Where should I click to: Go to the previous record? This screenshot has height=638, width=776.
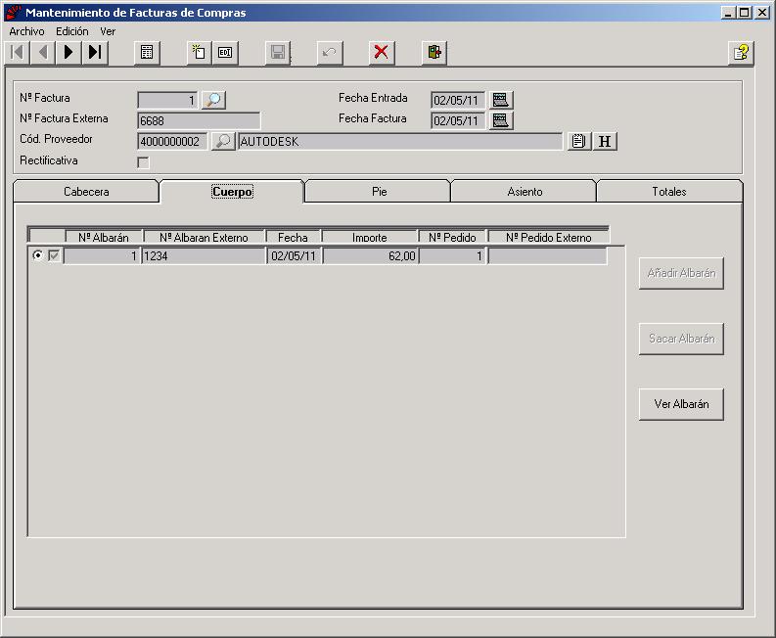click(x=43, y=52)
